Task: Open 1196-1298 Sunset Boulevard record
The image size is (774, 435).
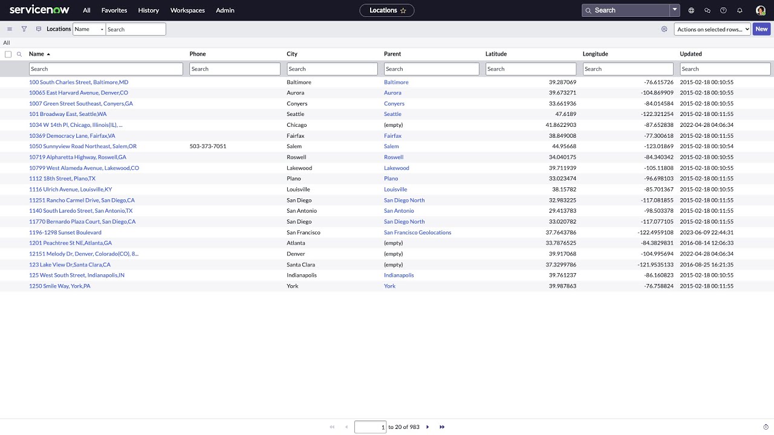Action: (65, 233)
